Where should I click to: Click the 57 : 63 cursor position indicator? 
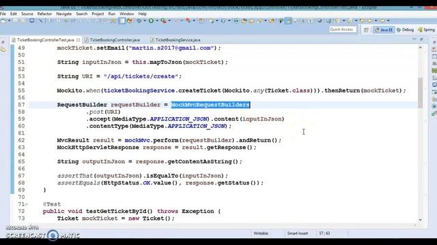click(324, 233)
